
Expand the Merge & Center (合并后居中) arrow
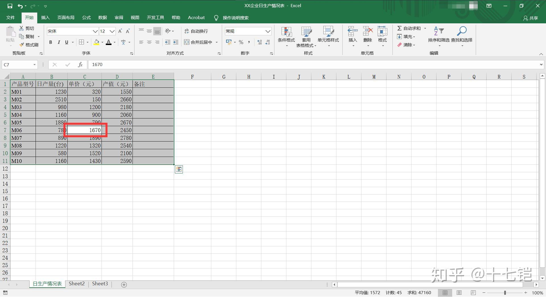(217, 42)
